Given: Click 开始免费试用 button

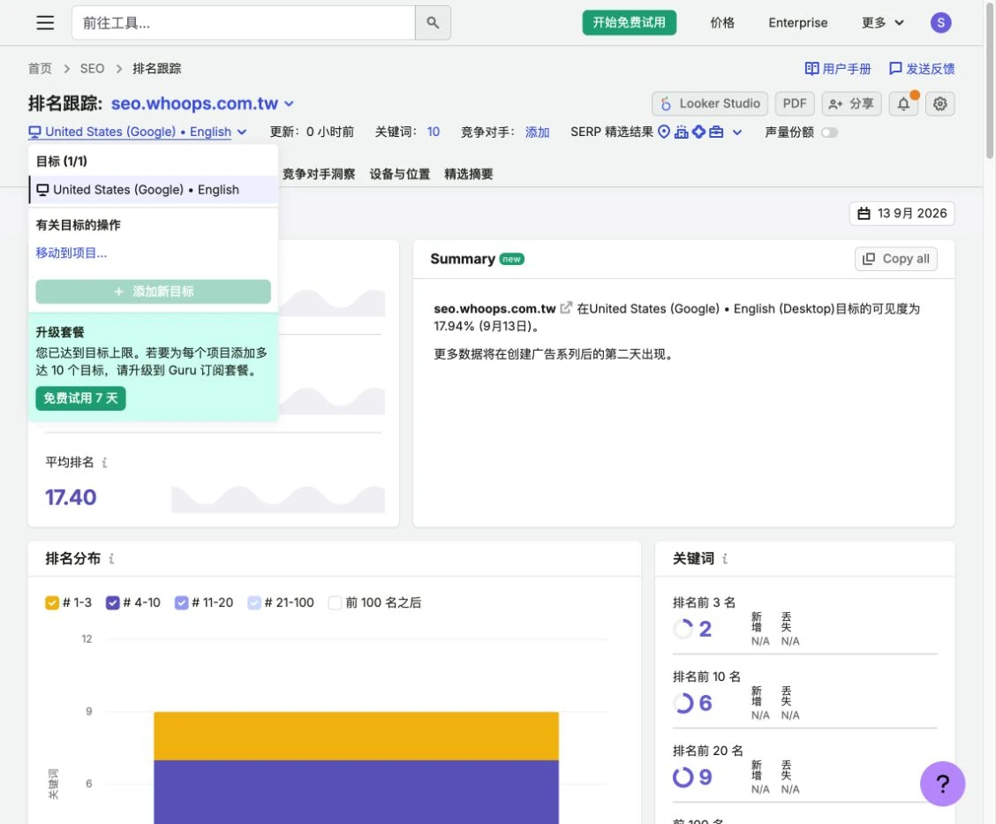Looking at the screenshot, I should 629,23.
